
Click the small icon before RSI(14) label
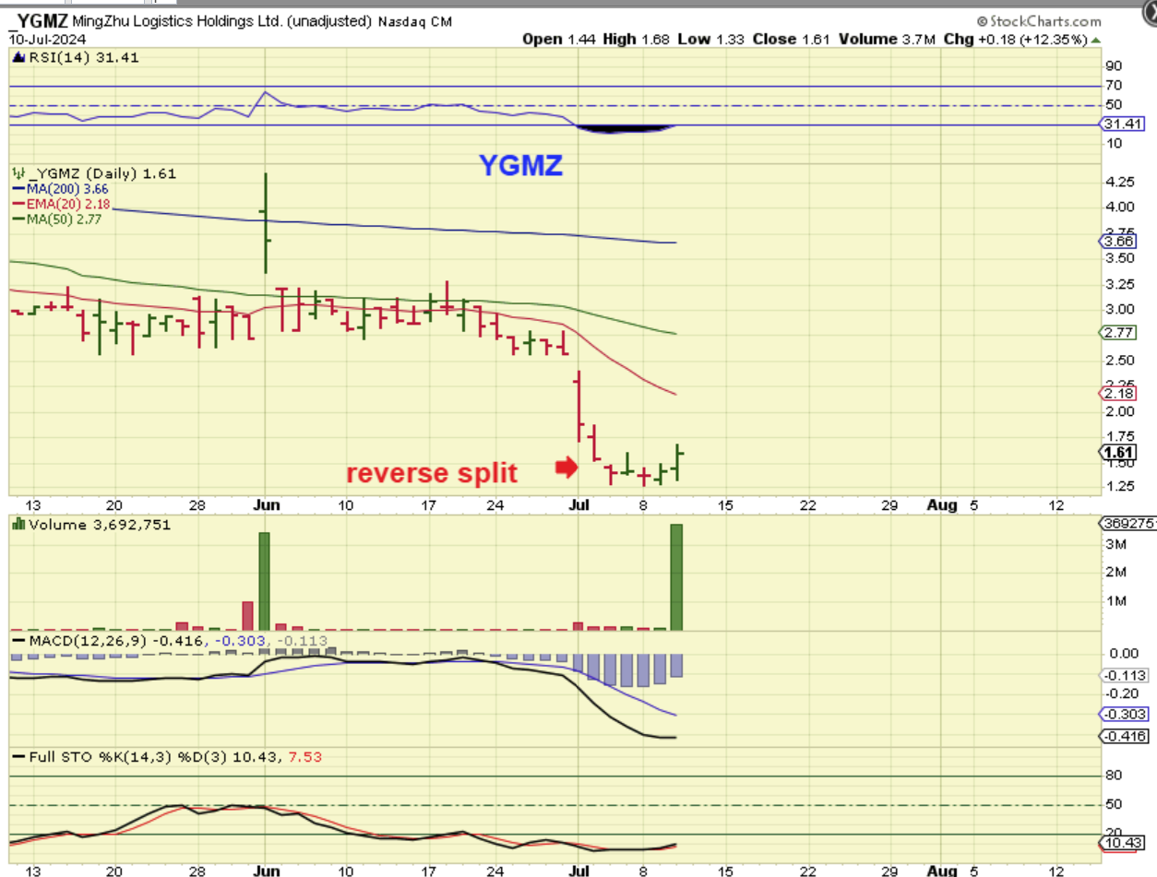(16, 57)
